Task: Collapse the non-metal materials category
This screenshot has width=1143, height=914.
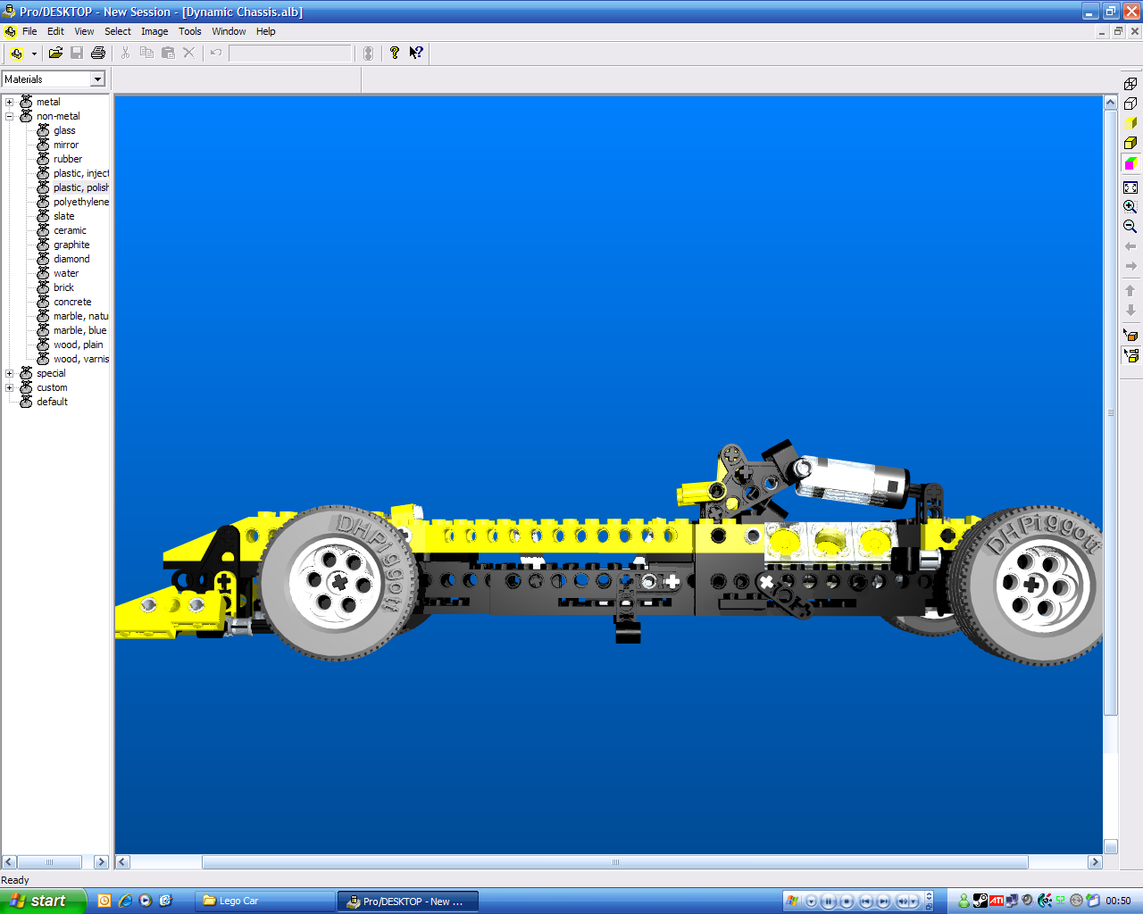Action: click(10, 116)
